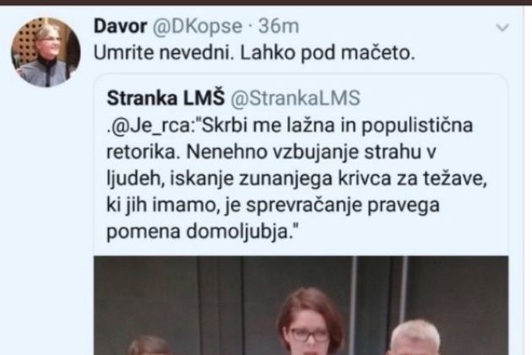This screenshot has width=532, height=355.
Task: Click the woman with glasses in photo
Action: (309, 322)
